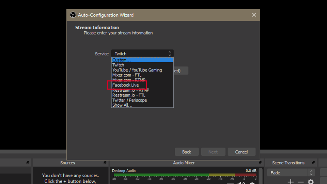This screenshot has width=327, height=184.
Task: Pick Mixer.com - FTL service
Action: (142, 75)
